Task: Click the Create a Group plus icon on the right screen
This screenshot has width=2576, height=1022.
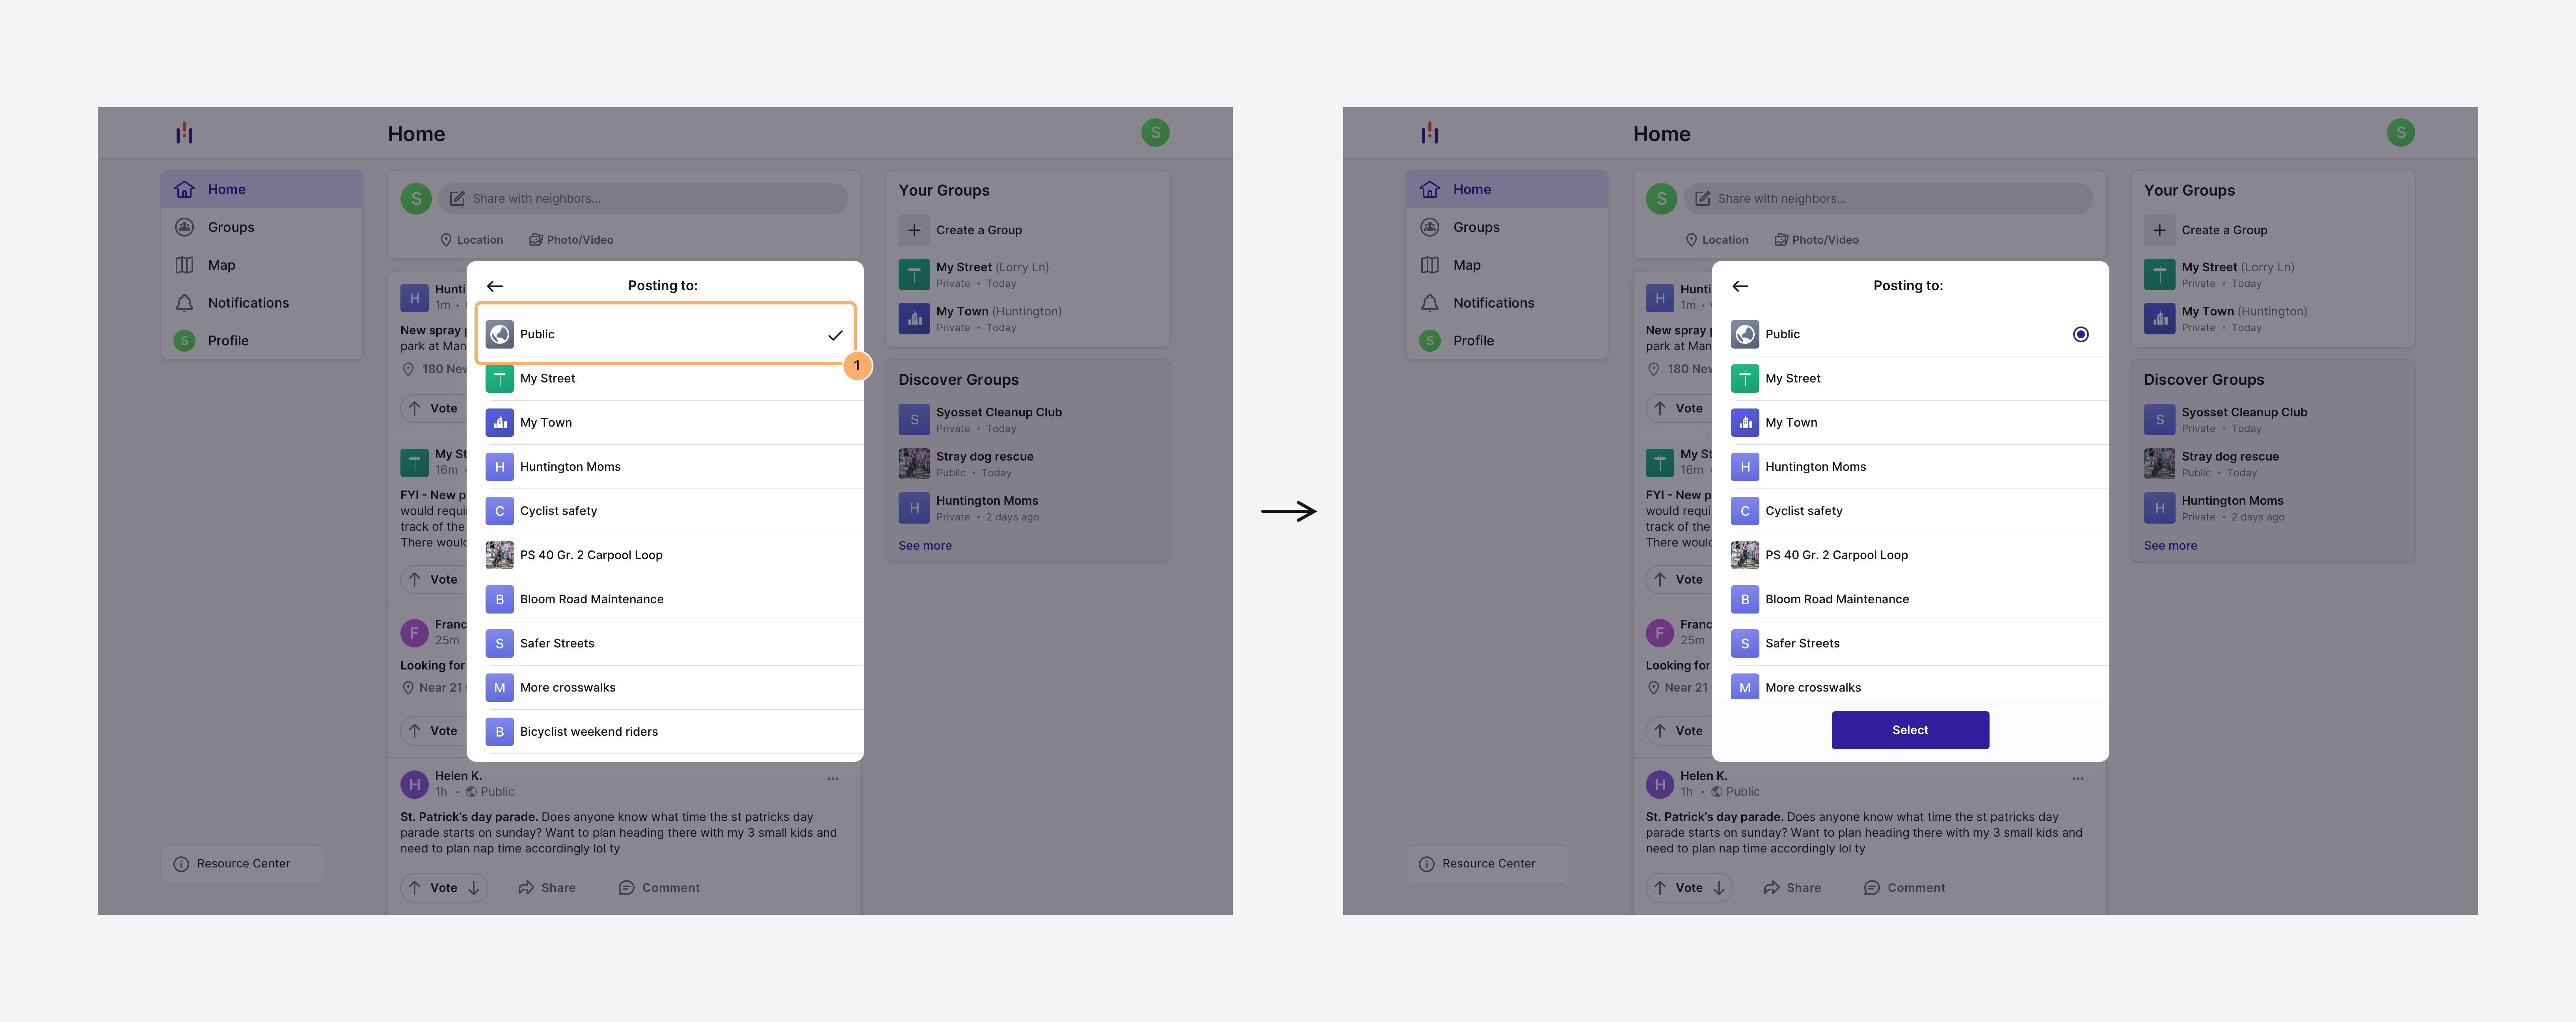Action: (2159, 230)
